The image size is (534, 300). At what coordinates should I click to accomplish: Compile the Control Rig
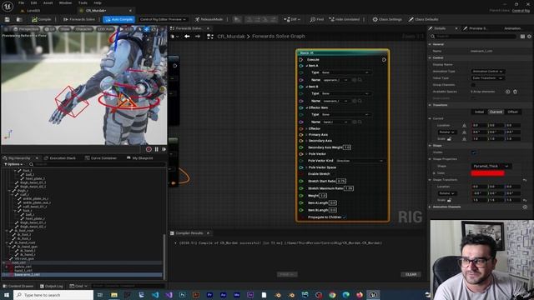pos(42,19)
